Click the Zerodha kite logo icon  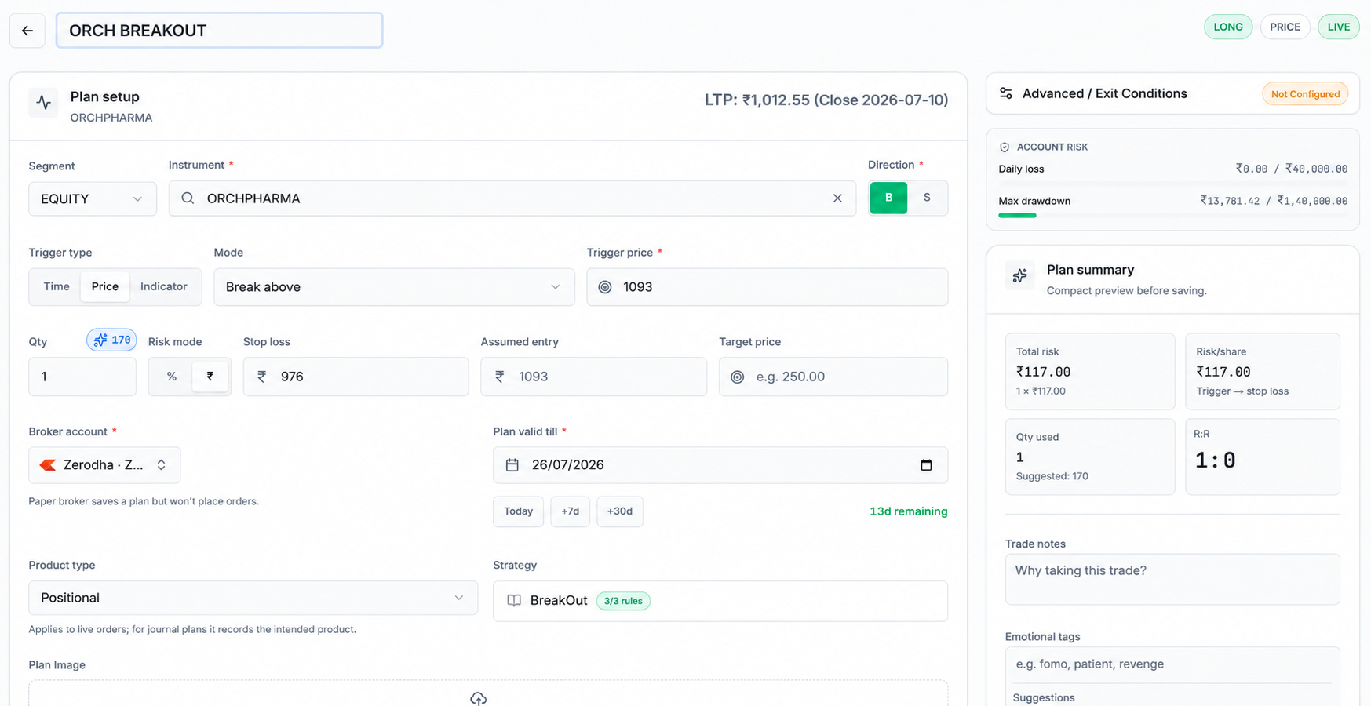tap(48, 465)
